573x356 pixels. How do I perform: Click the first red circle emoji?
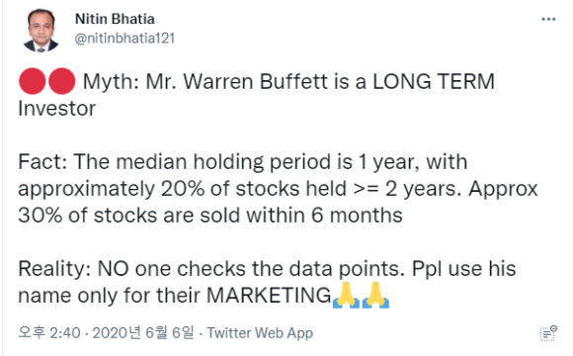(33, 81)
